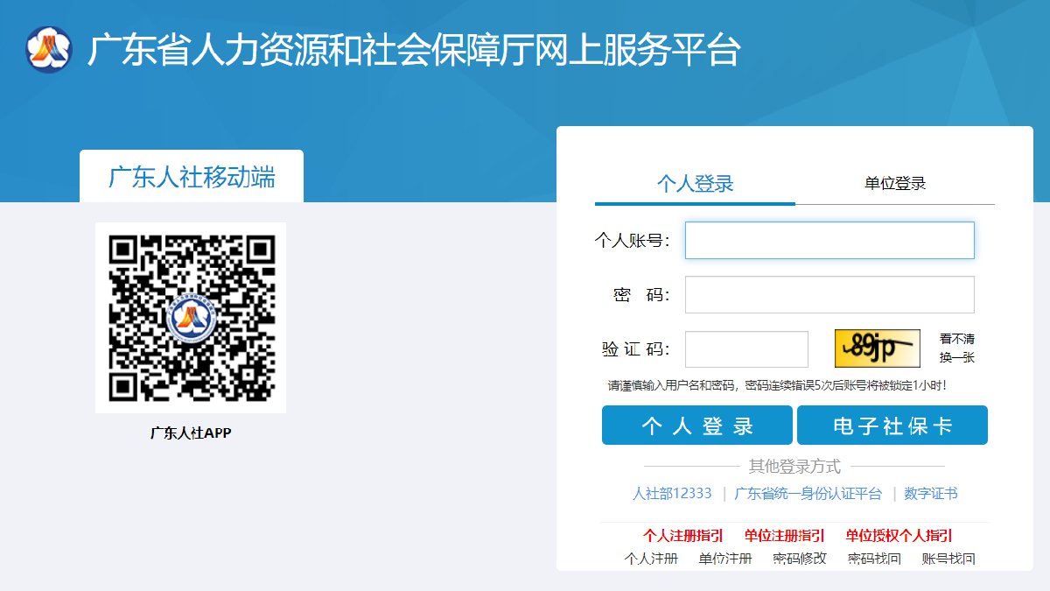1050x591 pixels.
Task: Switch to the 单位登录 tab
Action: pos(895,183)
